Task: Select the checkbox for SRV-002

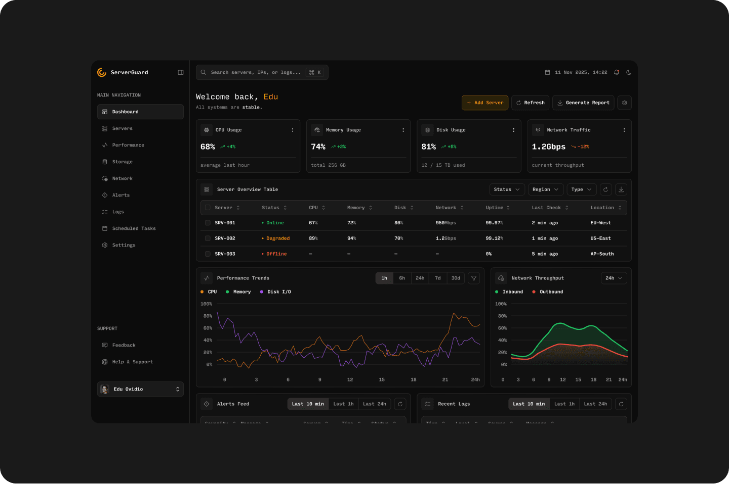Action: tap(208, 238)
